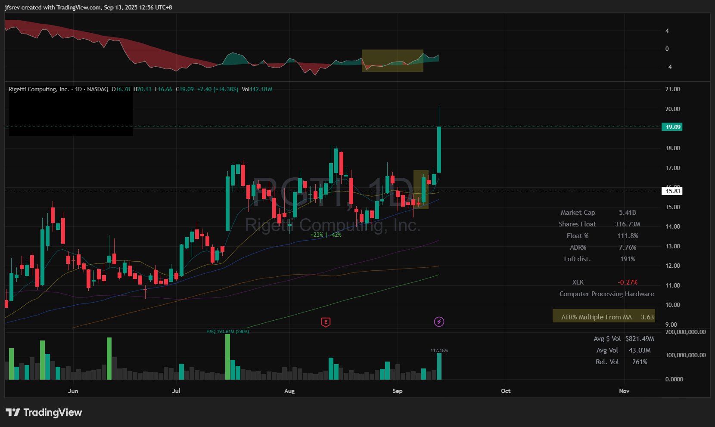Screen dimensions: 715x427
Task: Click the open value O16.78
Action: pyautogui.click(x=121, y=89)
